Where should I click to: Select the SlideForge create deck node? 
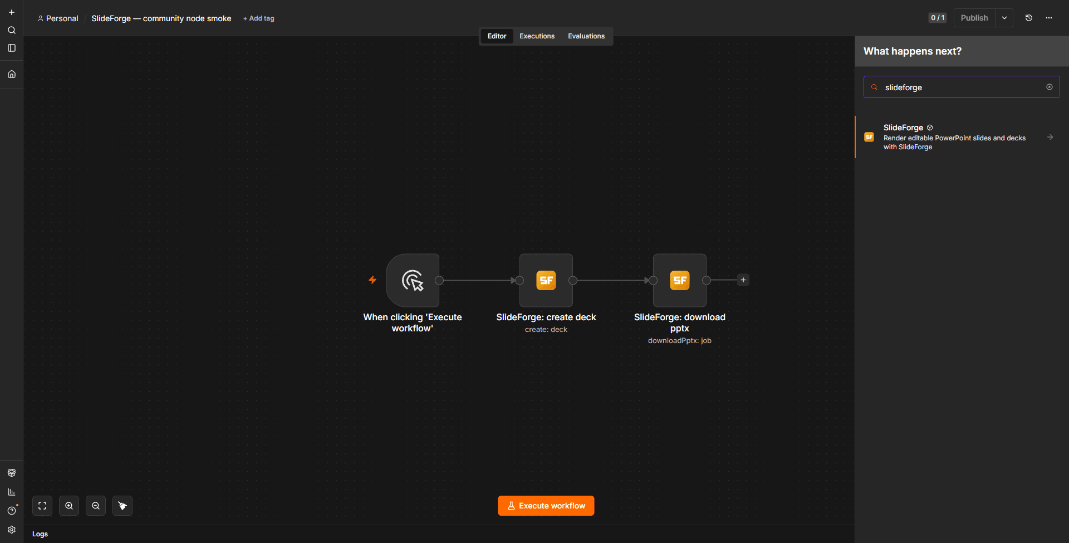546,280
